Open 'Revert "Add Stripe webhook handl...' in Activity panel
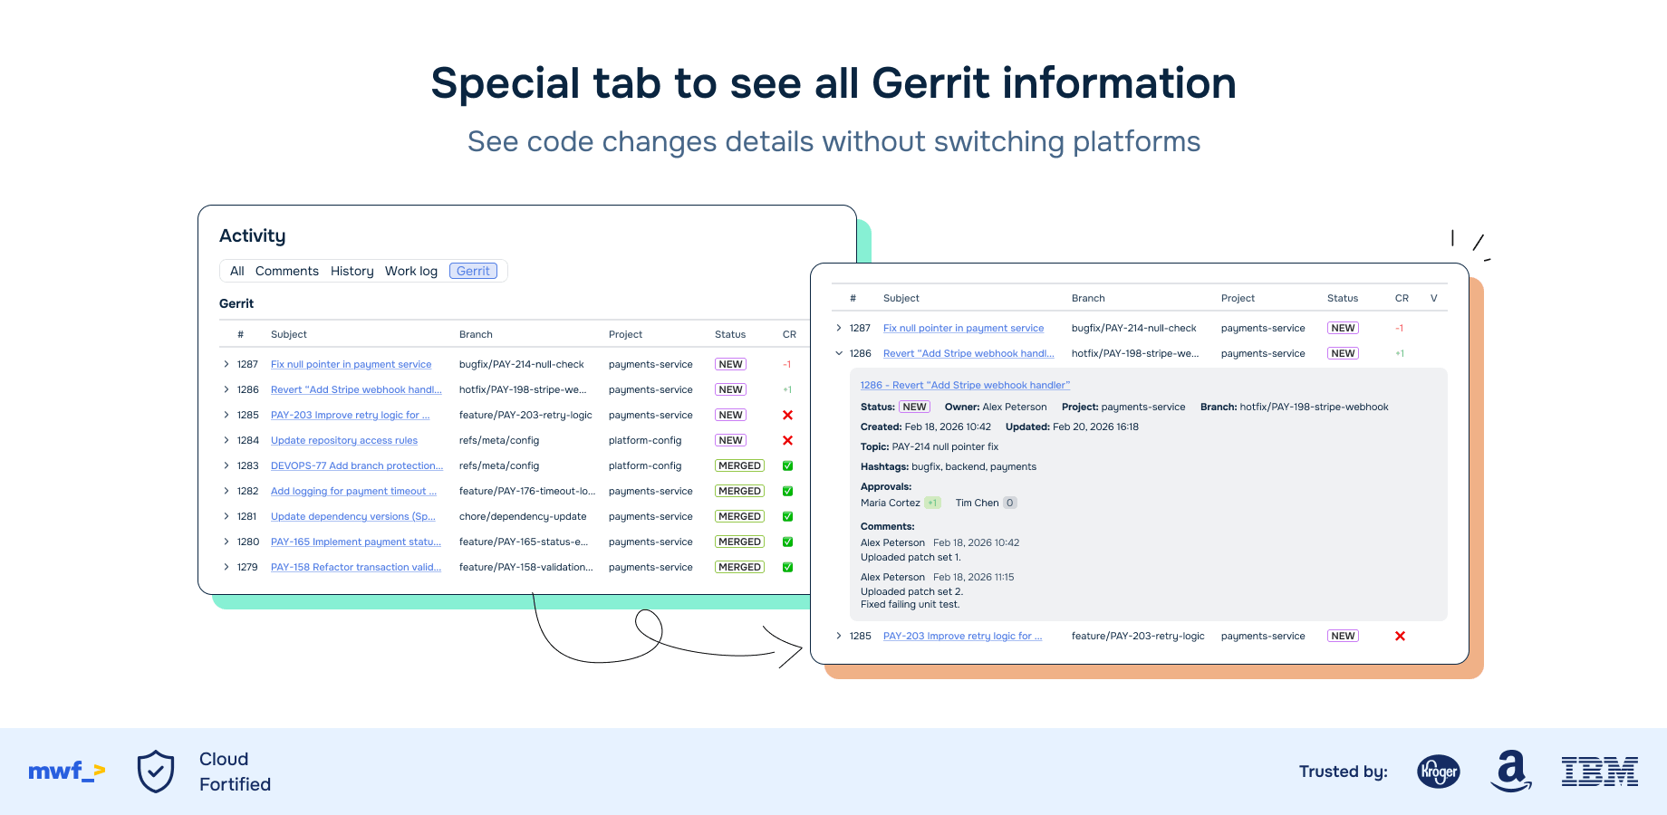 [356, 389]
